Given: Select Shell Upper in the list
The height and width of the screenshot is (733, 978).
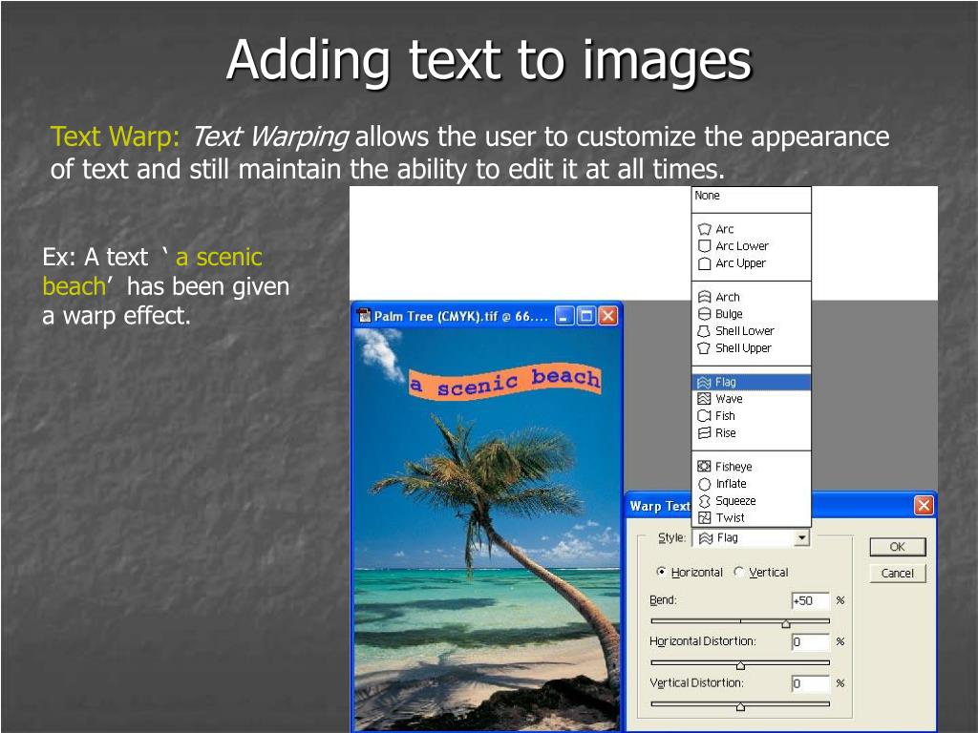Looking at the screenshot, I should coord(743,348).
